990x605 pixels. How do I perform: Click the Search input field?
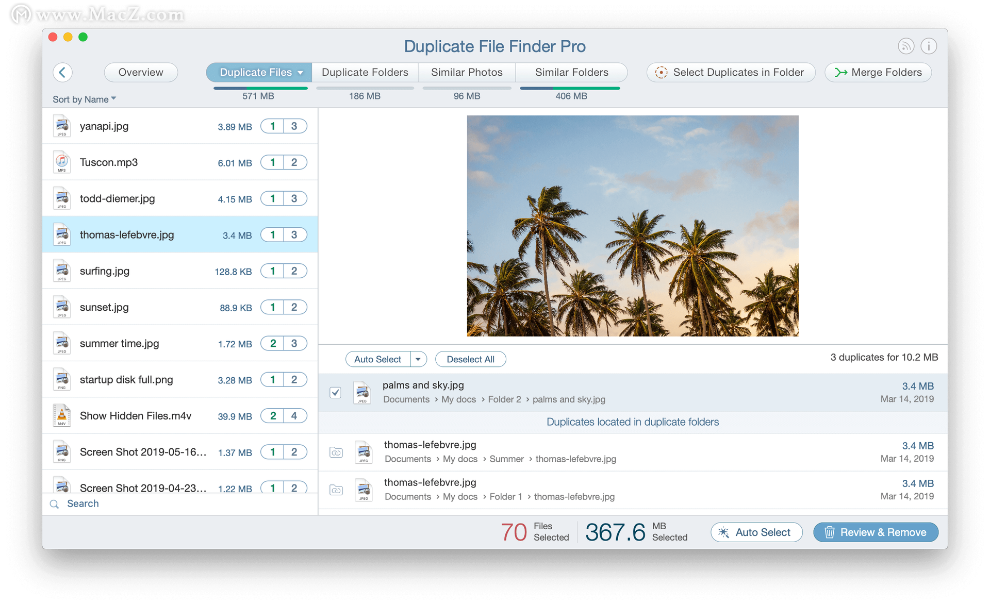point(180,504)
